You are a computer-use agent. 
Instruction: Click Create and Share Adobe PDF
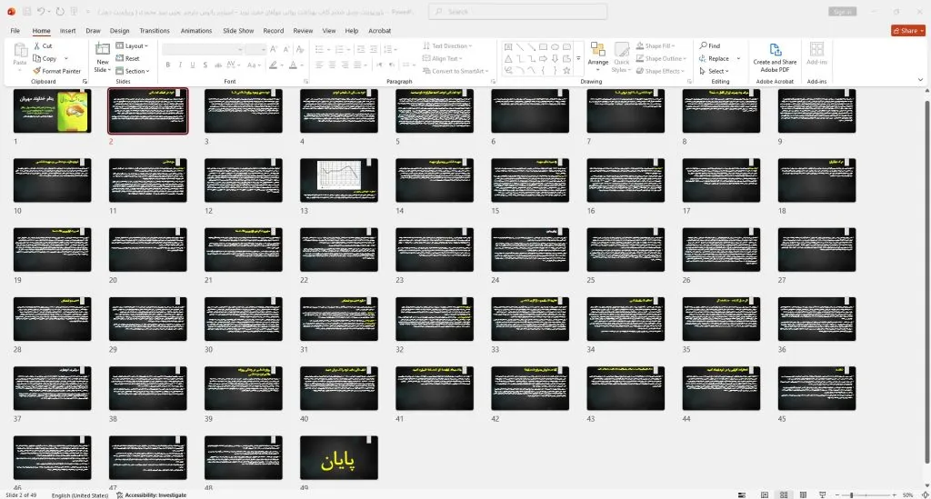(775, 57)
